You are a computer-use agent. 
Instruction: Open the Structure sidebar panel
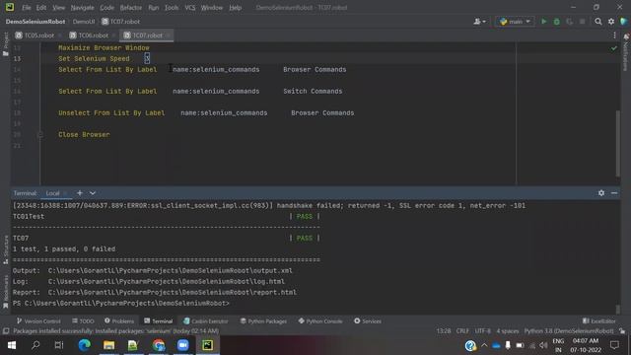point(6,249)
